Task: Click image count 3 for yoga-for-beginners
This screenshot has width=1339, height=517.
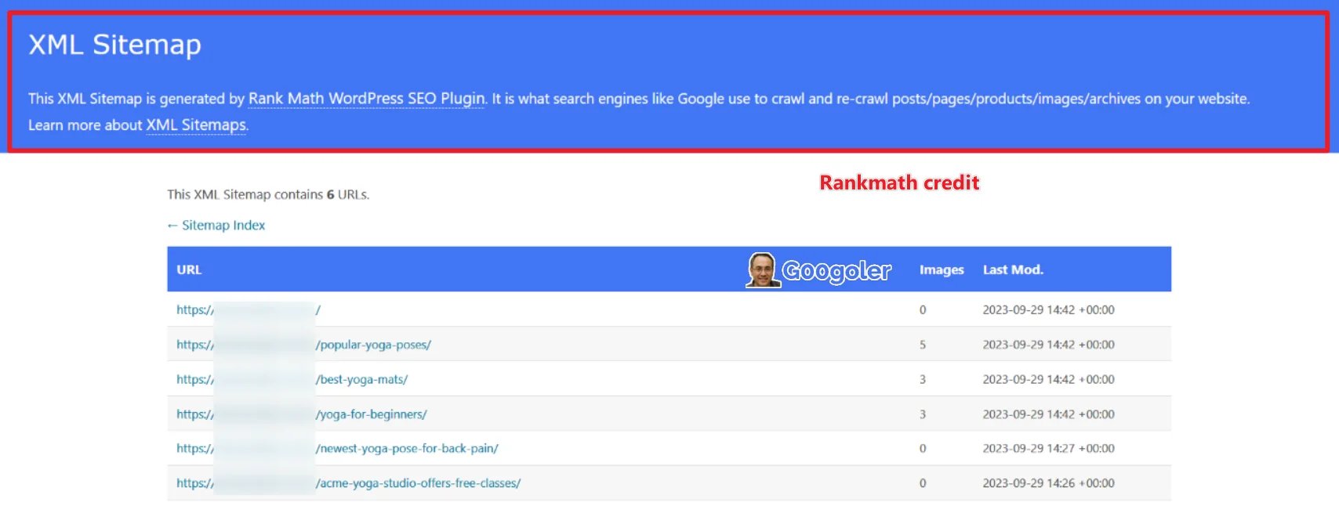Action: pos(923,414)
